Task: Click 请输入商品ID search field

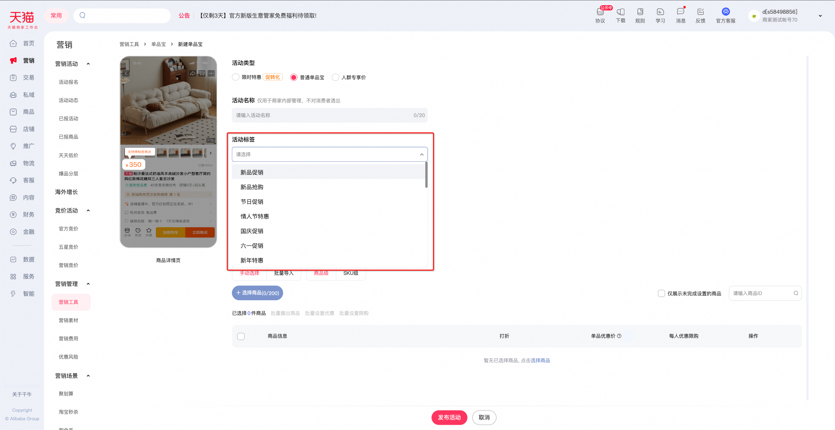Action: click(x=765, y=293)
